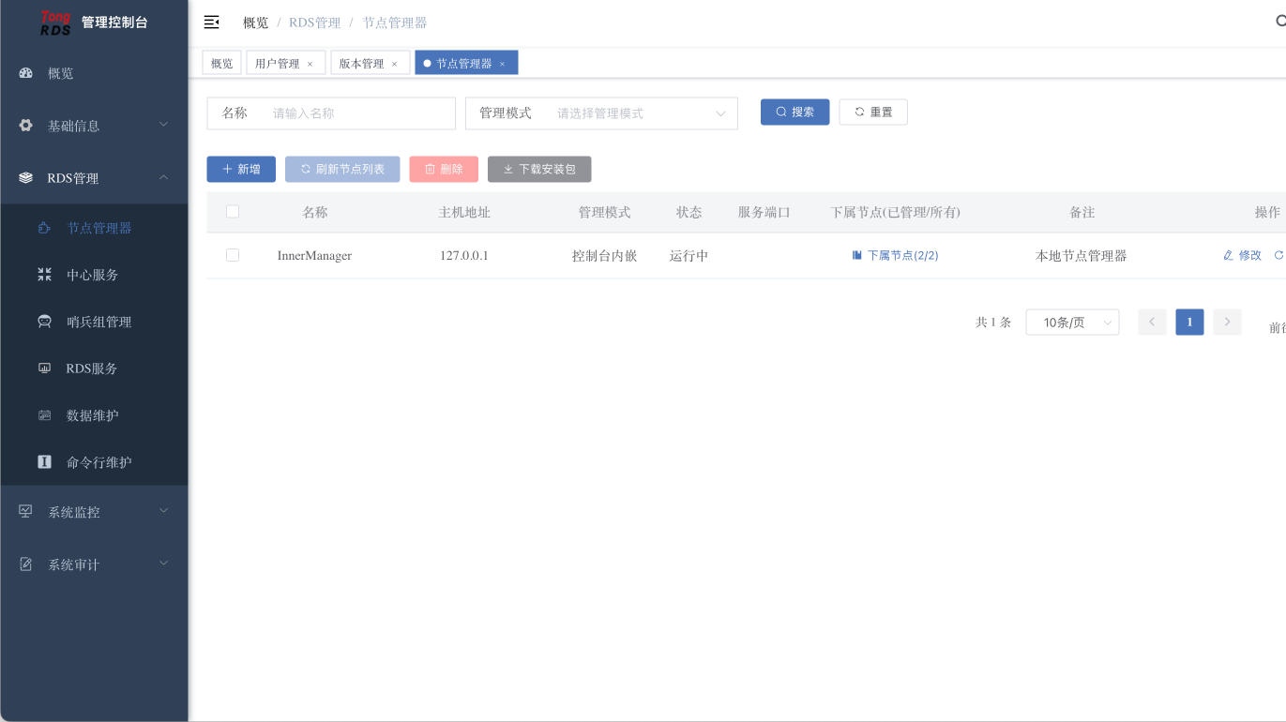Image resolution: width=1286 pixels, height=722 pixels.
Task: Expand the 系统监控 menu
Action: pyautogui.click(x=94, y=512)
